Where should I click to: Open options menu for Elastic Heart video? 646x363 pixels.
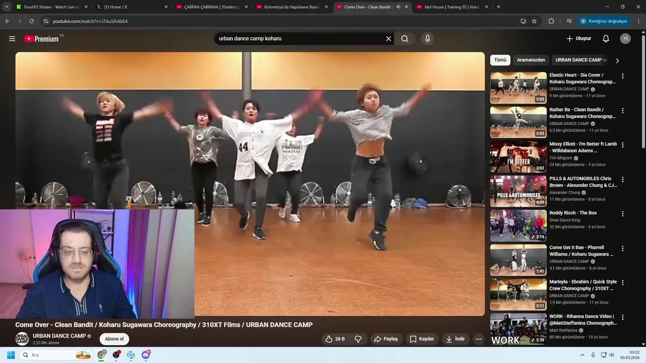pos(622,76)
